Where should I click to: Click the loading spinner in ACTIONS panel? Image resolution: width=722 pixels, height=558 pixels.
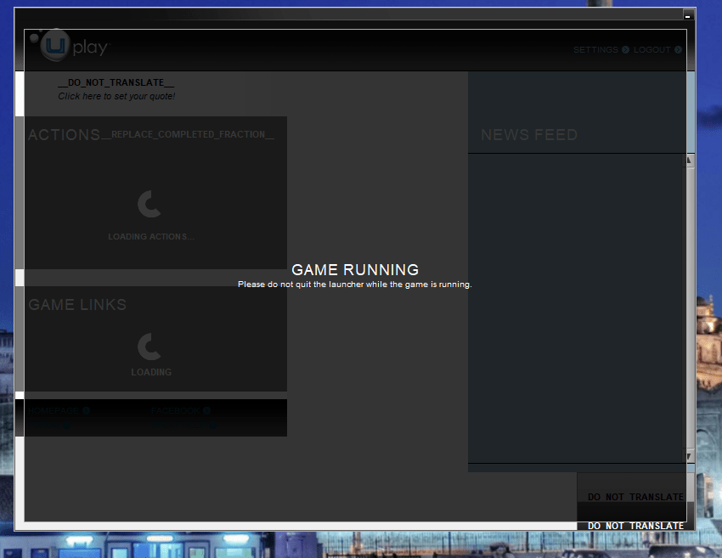(x=149, y=204)
